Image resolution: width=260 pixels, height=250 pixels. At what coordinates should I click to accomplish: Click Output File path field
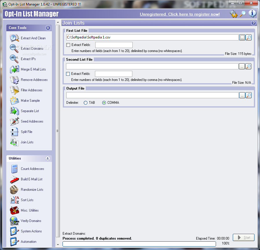click(152, 95)
